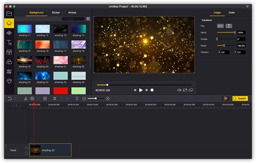Select the shading-18 background thumbnail
The height and width of the screenshot is (163, 256).
coord(78,44)
